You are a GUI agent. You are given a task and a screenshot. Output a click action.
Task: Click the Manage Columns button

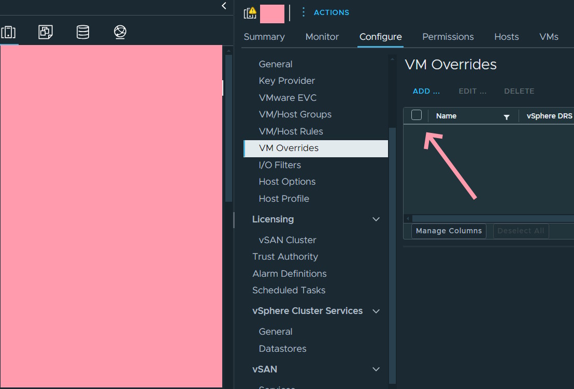(x=449, y=231)
